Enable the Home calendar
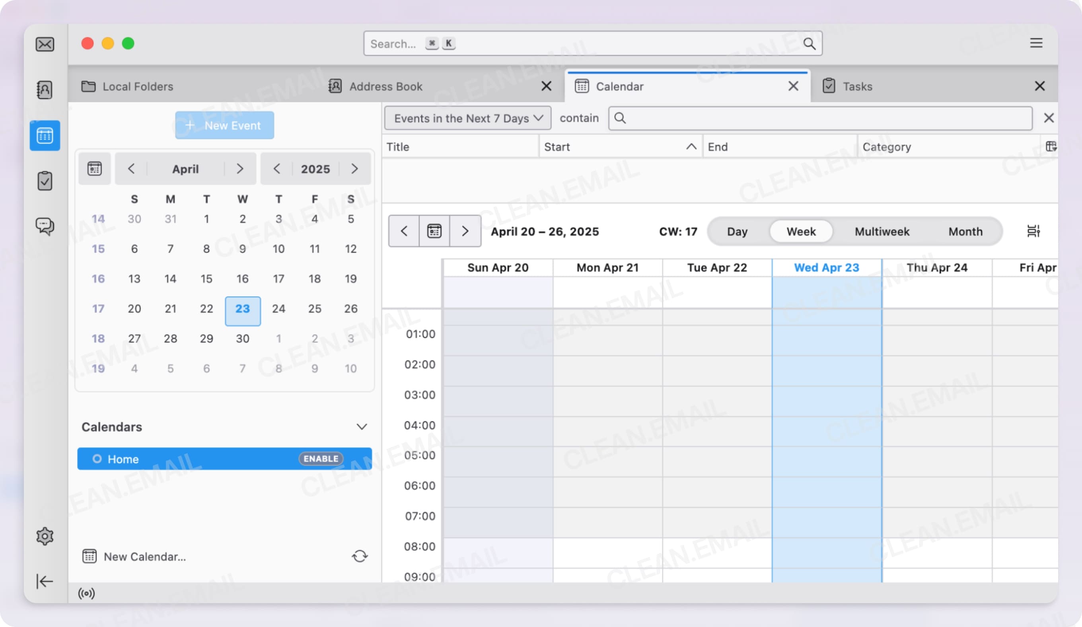This screenshot has width=1082, height=627. pyautogui.click(x=320, y=459)
